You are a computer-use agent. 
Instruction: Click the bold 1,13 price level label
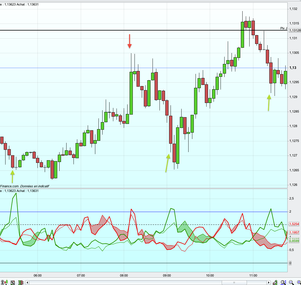(x=293, y=68)
